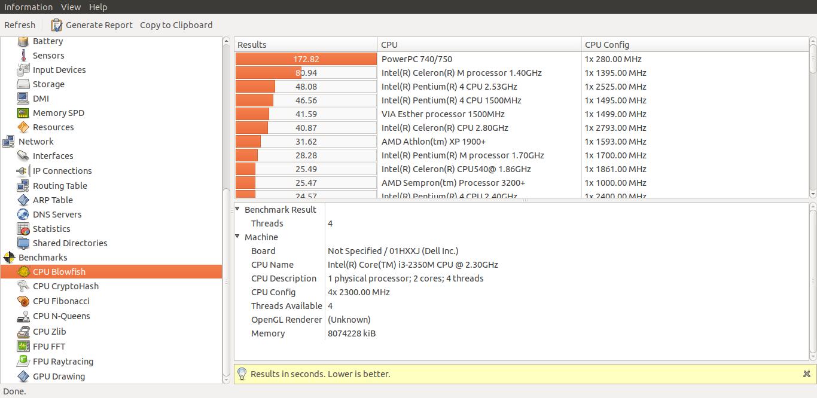Collapse the Benchmark Result section
This screenshot has width=817, height=398.
click(237, 209)
